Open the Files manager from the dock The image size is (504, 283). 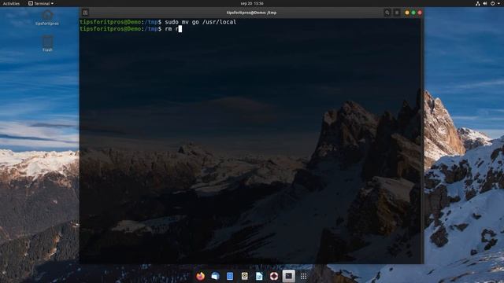click(230, 276)
